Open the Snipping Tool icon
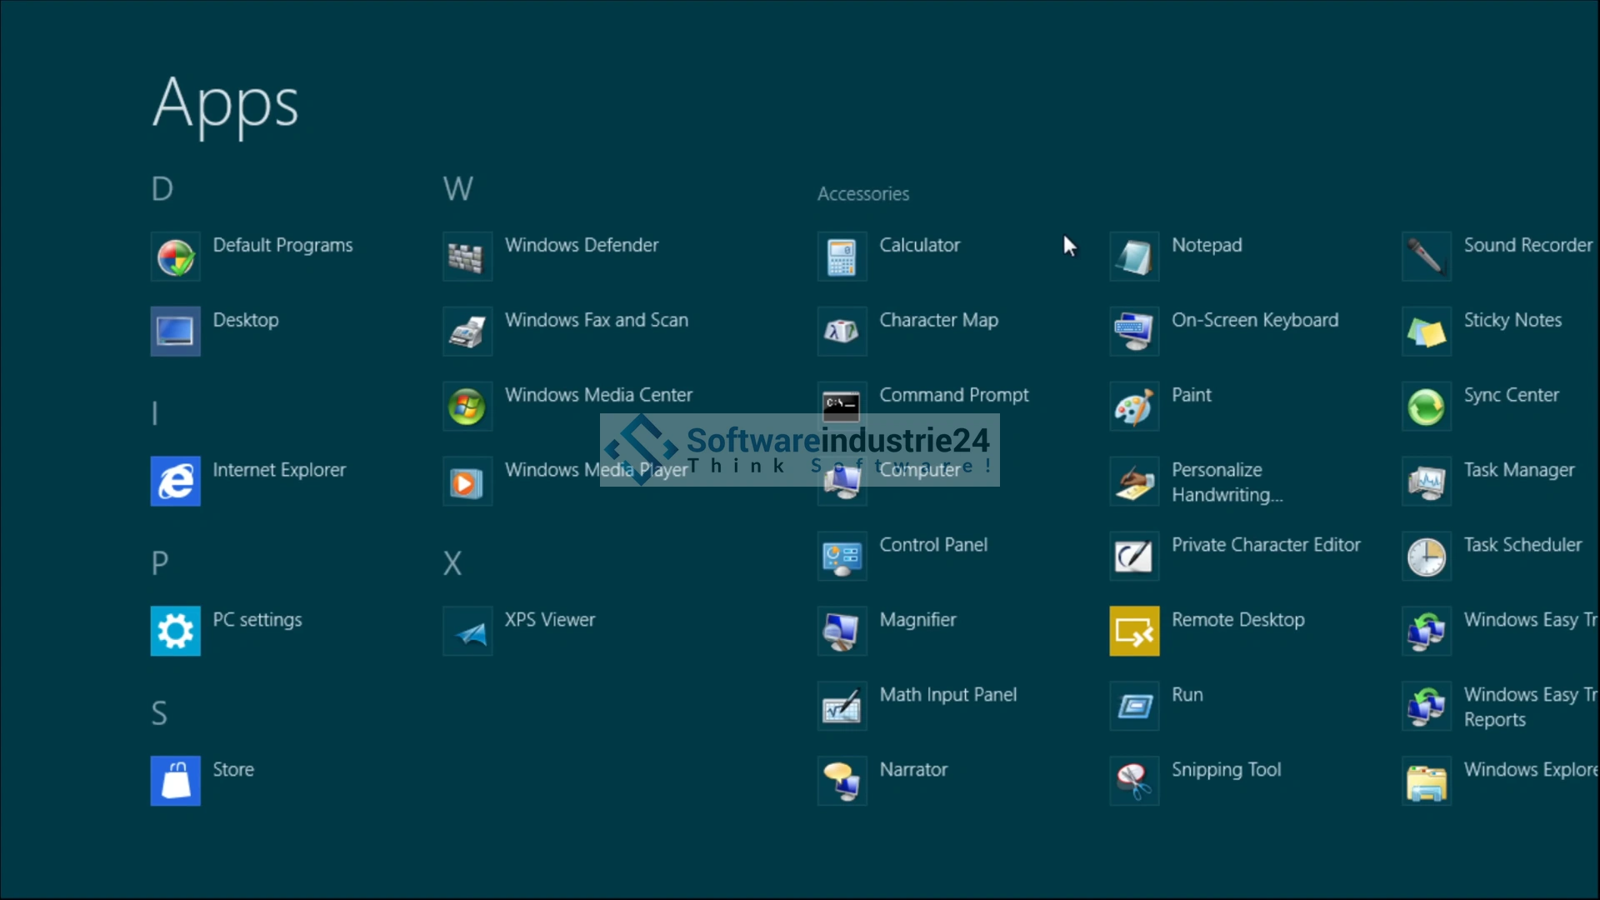The width and height of the screenshot is (1600, 900). [1134, 782]
